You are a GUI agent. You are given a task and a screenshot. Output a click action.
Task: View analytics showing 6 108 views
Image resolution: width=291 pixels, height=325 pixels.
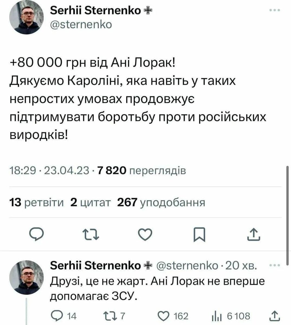pyautogui.click(x=231, y=316)
